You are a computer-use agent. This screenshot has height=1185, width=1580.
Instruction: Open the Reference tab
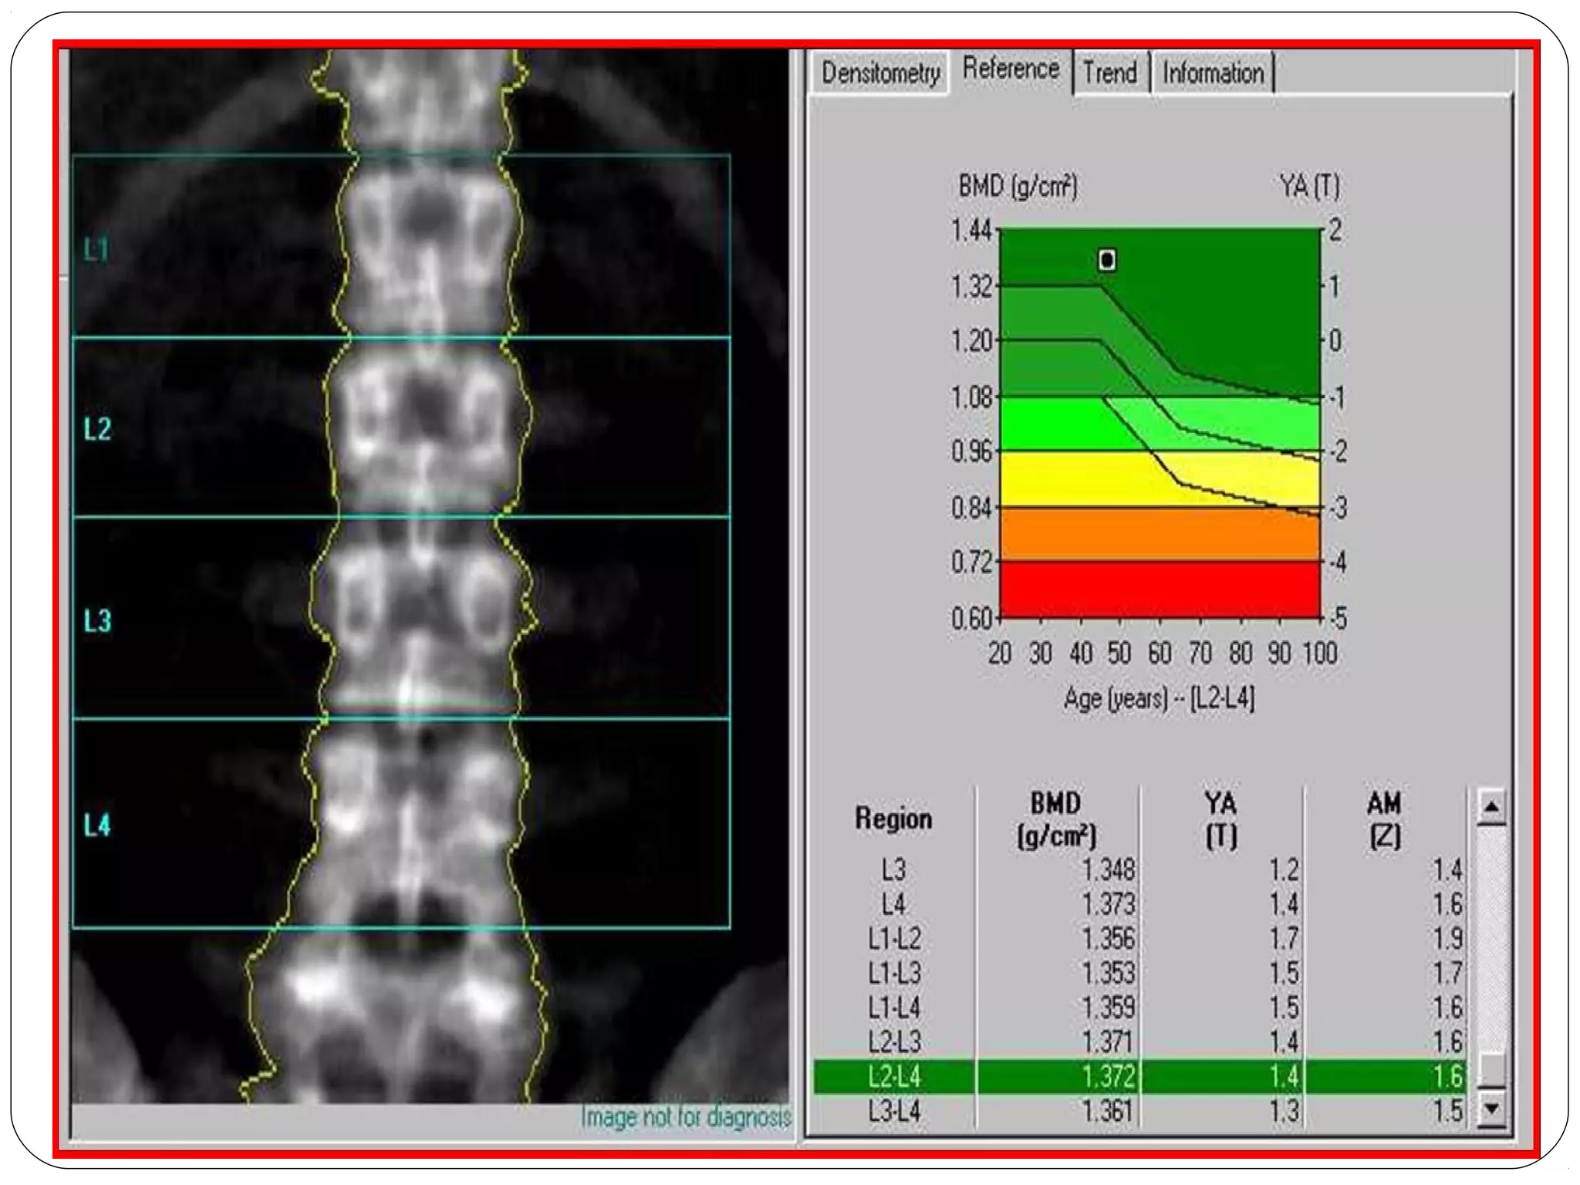point(1011,70)
